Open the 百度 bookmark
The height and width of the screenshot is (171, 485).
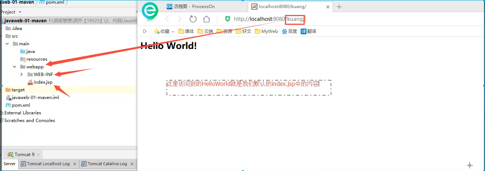289,31
